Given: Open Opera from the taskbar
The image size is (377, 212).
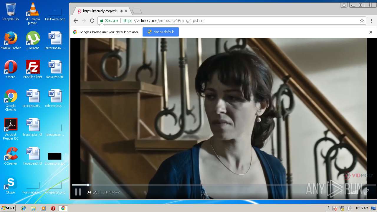Looking at the screenshot, I should coord(53,208).
